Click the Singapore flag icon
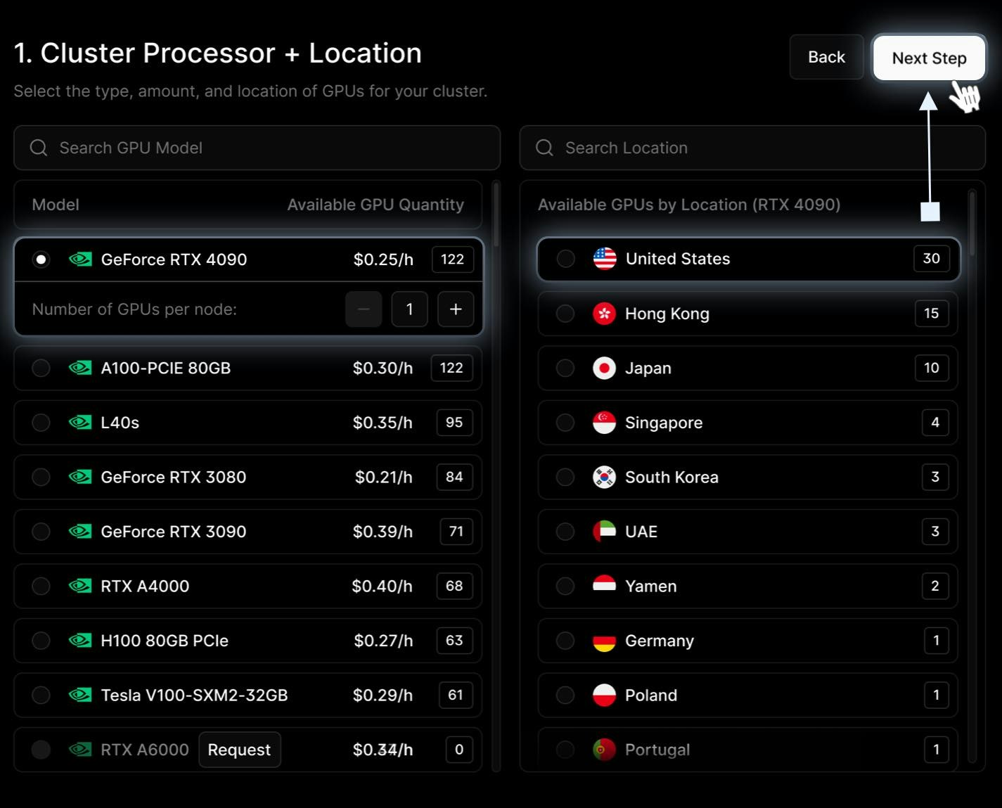 click(x=605, y=423)
